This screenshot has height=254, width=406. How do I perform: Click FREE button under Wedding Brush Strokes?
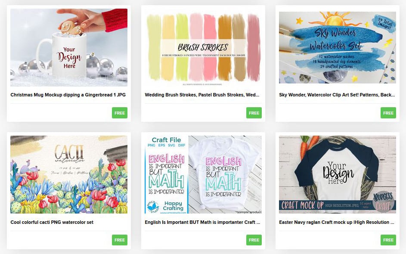click(254, 113)
